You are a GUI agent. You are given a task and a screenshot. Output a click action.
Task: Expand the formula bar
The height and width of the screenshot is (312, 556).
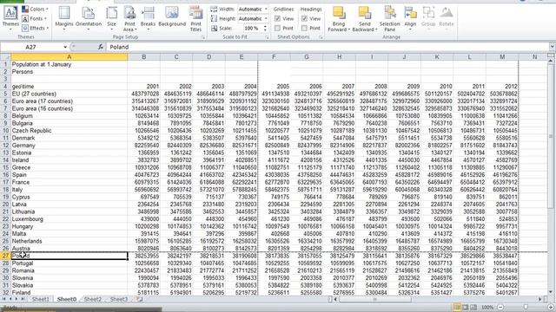tap(552, 47)
